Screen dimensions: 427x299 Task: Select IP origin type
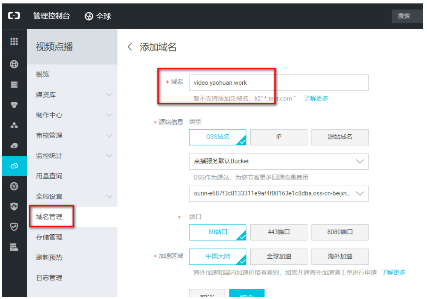tap(279, 137)
